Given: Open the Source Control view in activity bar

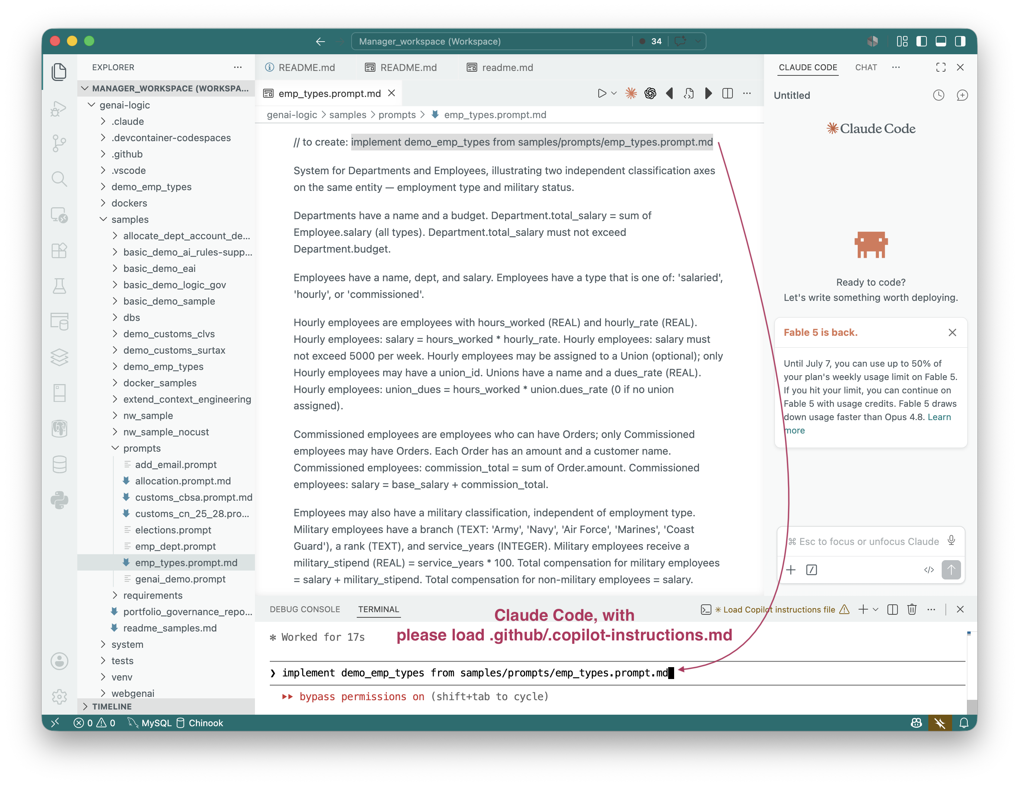Looking at the screenshot, I should [59, 143].
